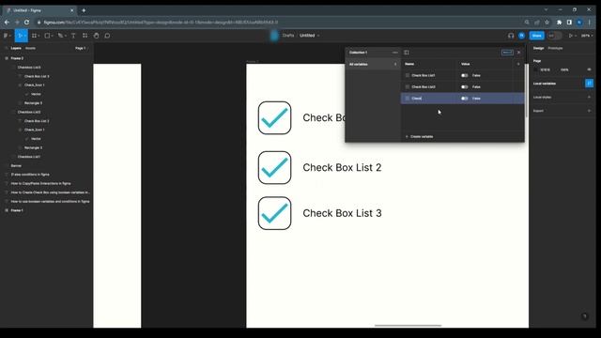The height and width of the screenshot is (338, 601).
Task: Toggle page background visibility eye
Action: [589, 69]
